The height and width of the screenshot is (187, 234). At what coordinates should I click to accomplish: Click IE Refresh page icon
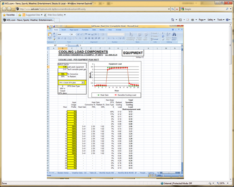[173, 9]
